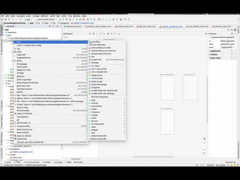Screen dimensions: 240x180
Task: Choose Optimize Imports in context menu
Action: tap(50, 89)
